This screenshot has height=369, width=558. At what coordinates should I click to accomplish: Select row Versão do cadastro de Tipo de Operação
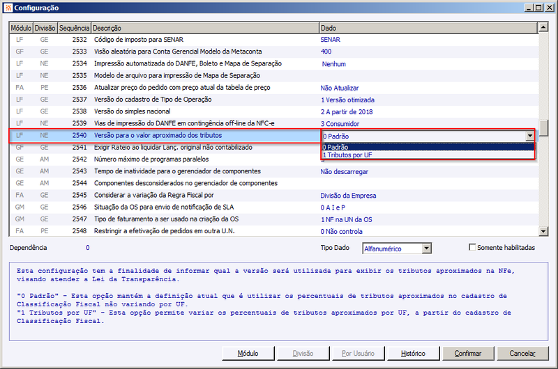click(x=273, y=100)
